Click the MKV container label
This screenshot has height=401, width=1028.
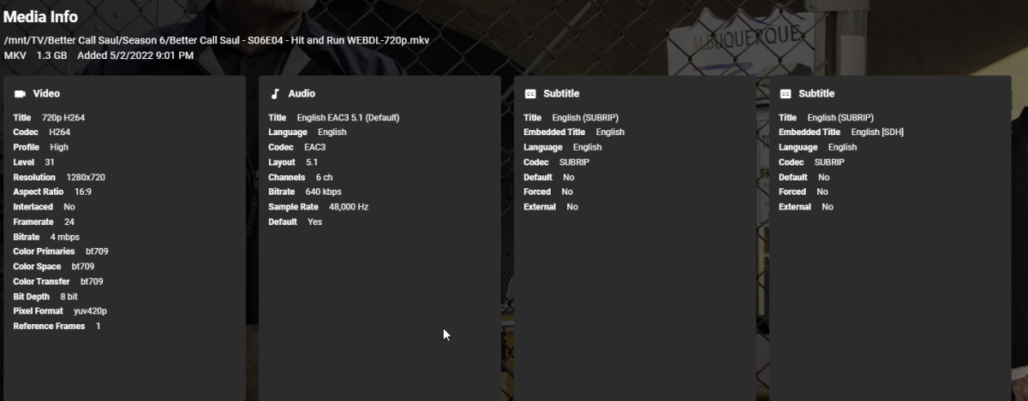(x=15, y=56)
